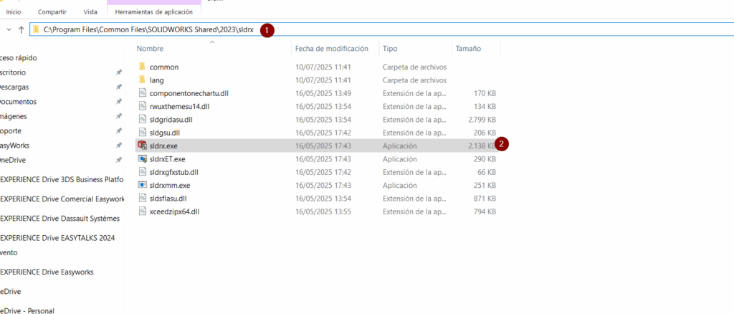
Task: Click the file name sldgridasu.dll
Action: coord(171,119)
